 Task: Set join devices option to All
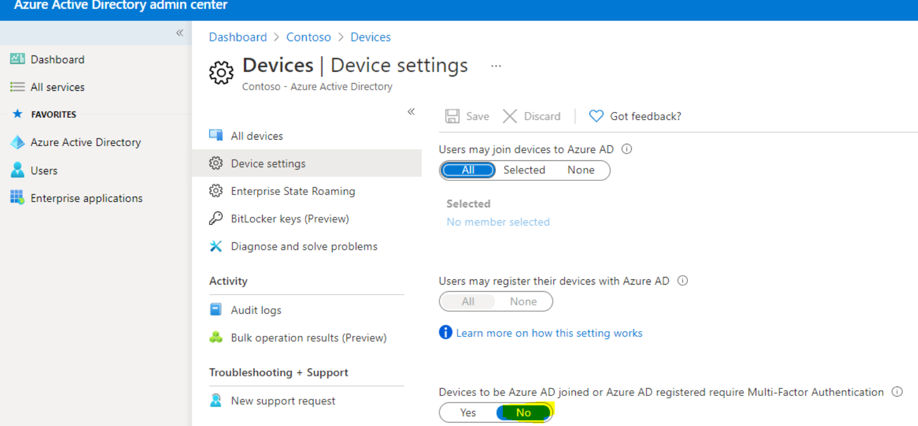tap(468, 170)
